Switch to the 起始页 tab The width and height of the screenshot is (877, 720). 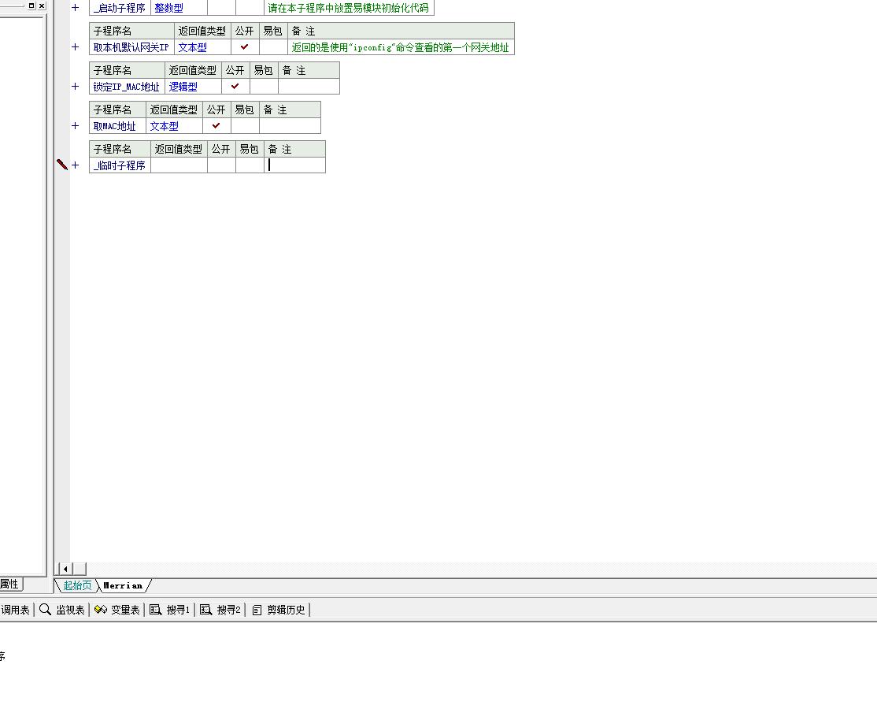77,585
